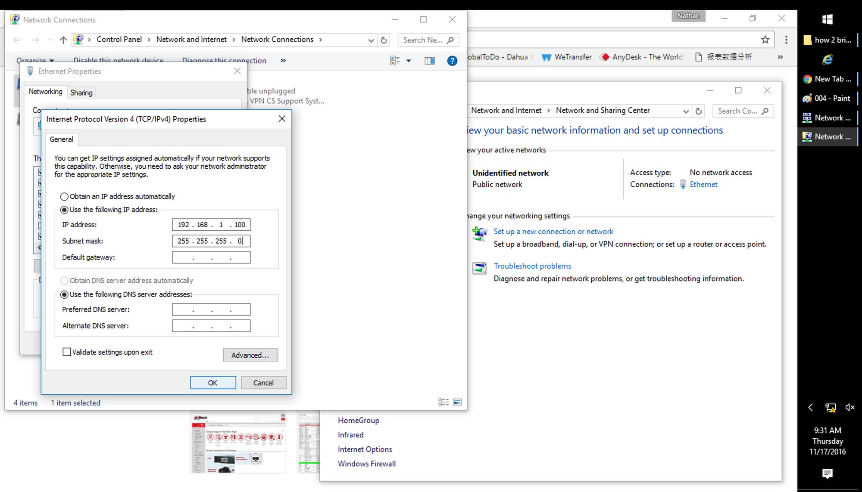Image resolution: width=862 pixels, height=492 pixels.
Task: Click the Windows Start logo icon
Action: (x=827, y=19)
